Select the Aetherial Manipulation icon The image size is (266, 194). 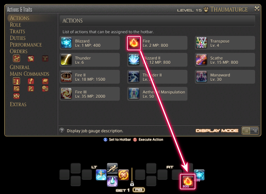[x=134, y=94]
